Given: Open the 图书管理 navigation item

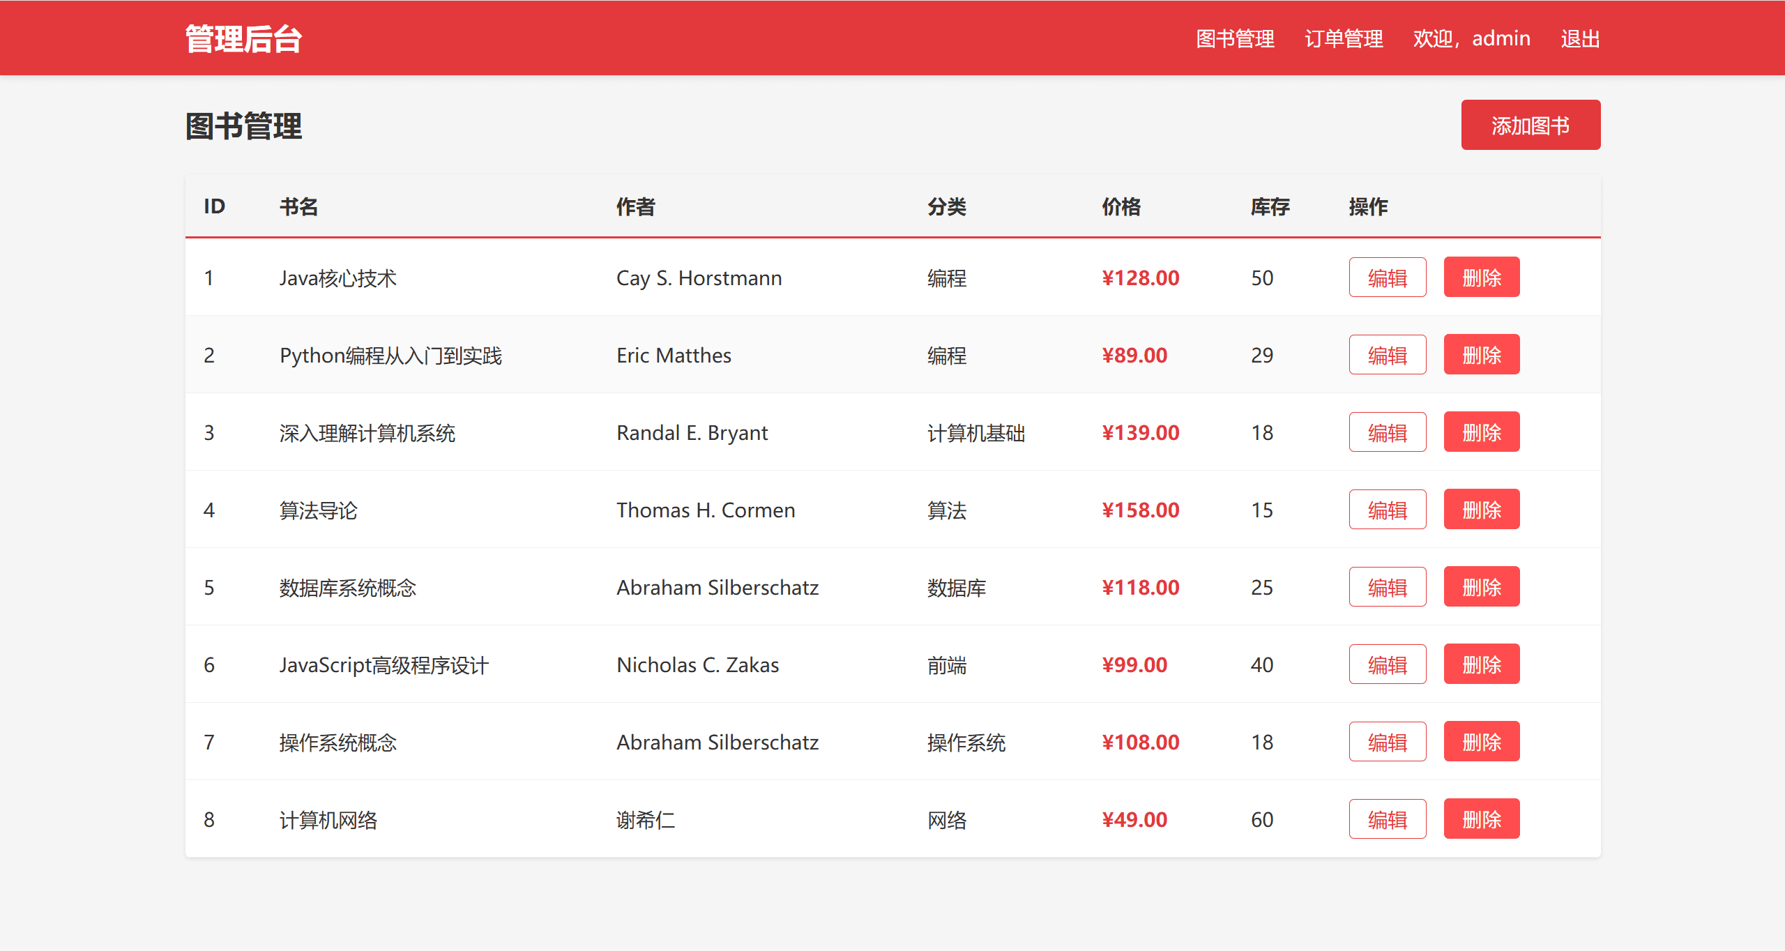Looking at the screenshot, I should pyautogui.click(x=1236, y=38).
